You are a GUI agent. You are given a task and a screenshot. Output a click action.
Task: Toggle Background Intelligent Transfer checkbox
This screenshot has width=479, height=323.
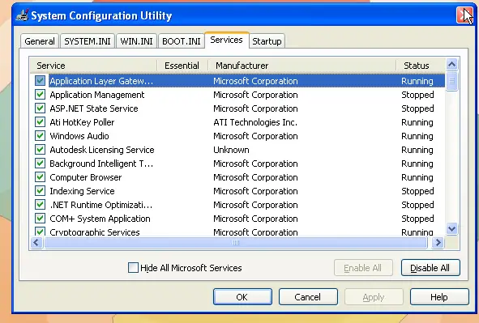pos(40,164)
